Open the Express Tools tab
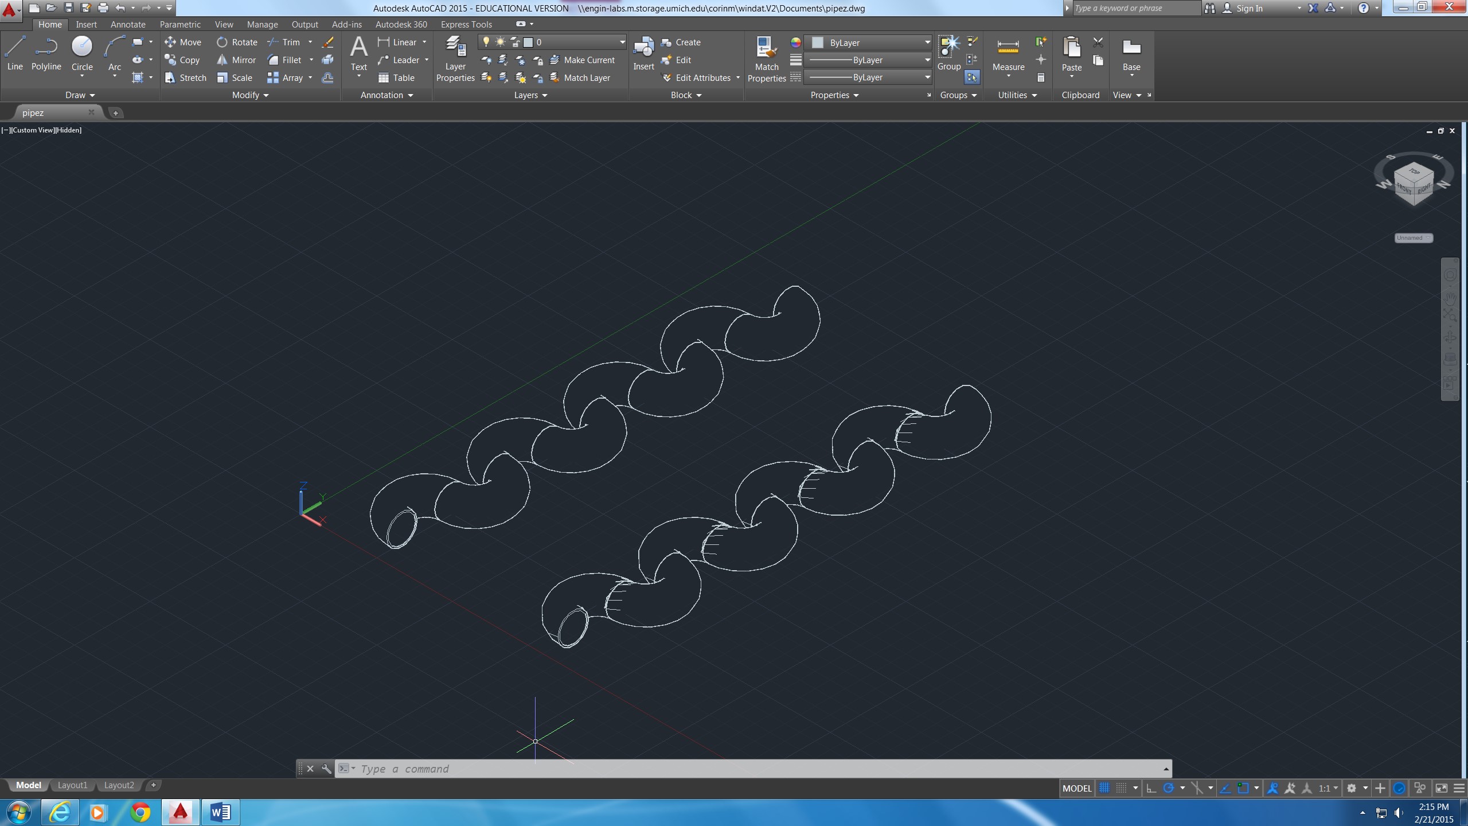The height and width of the screenshot is (826, 1468). pyautogui.click(x=466, y=24)
